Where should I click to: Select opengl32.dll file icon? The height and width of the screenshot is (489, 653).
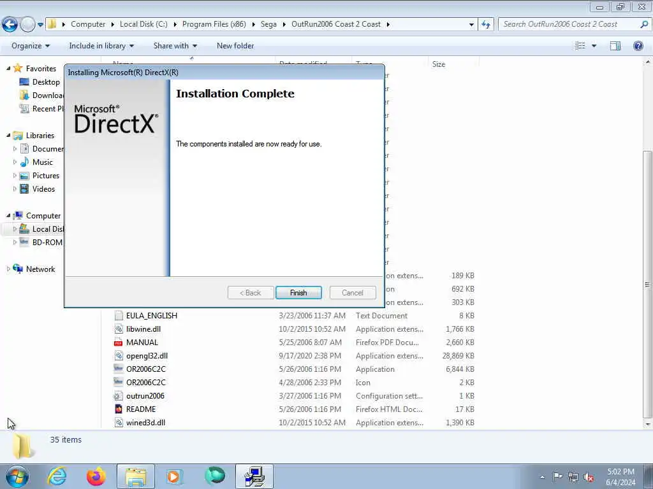click(118, 355)
